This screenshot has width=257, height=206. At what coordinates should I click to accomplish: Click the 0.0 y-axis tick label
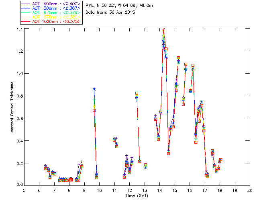[20, 184]
